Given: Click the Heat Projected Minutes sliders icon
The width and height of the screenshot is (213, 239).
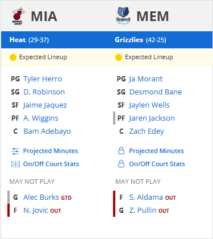Looking at the screenshot, I should coord(15,151).
